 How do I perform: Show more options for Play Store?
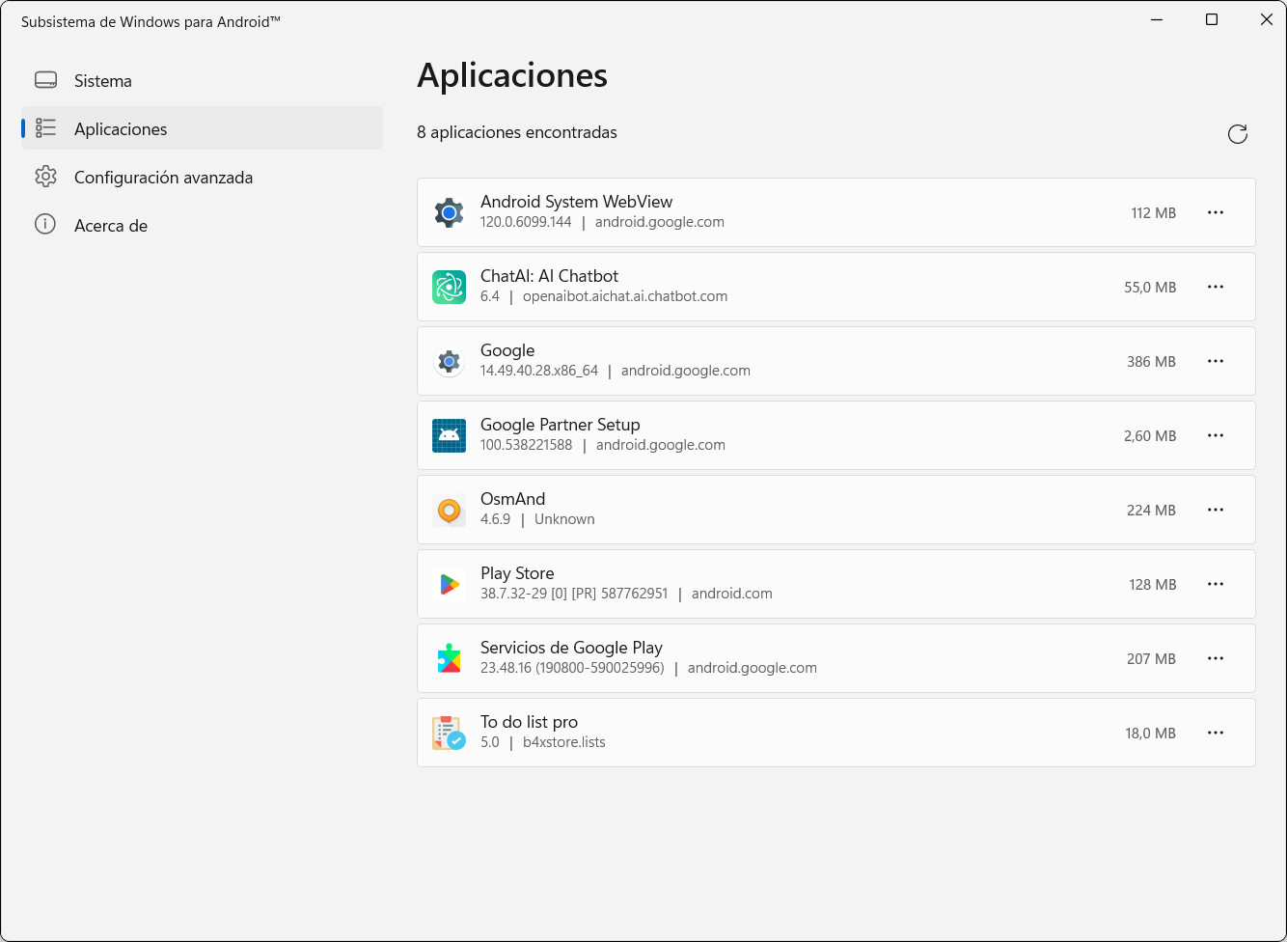[1216, 584]
